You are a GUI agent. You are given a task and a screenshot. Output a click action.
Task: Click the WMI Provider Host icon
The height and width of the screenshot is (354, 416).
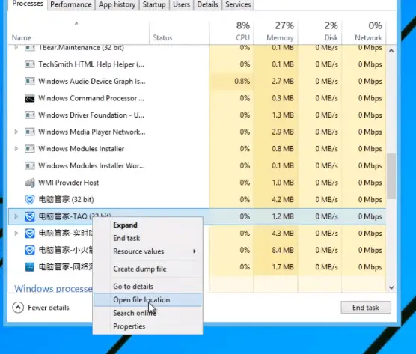click(30, 183)
